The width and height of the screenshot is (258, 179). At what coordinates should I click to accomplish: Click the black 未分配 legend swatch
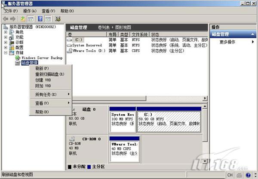[x=70, y=167]
